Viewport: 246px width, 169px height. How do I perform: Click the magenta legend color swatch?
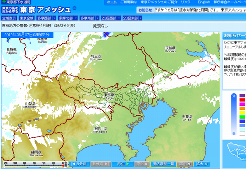click(242, 104)
